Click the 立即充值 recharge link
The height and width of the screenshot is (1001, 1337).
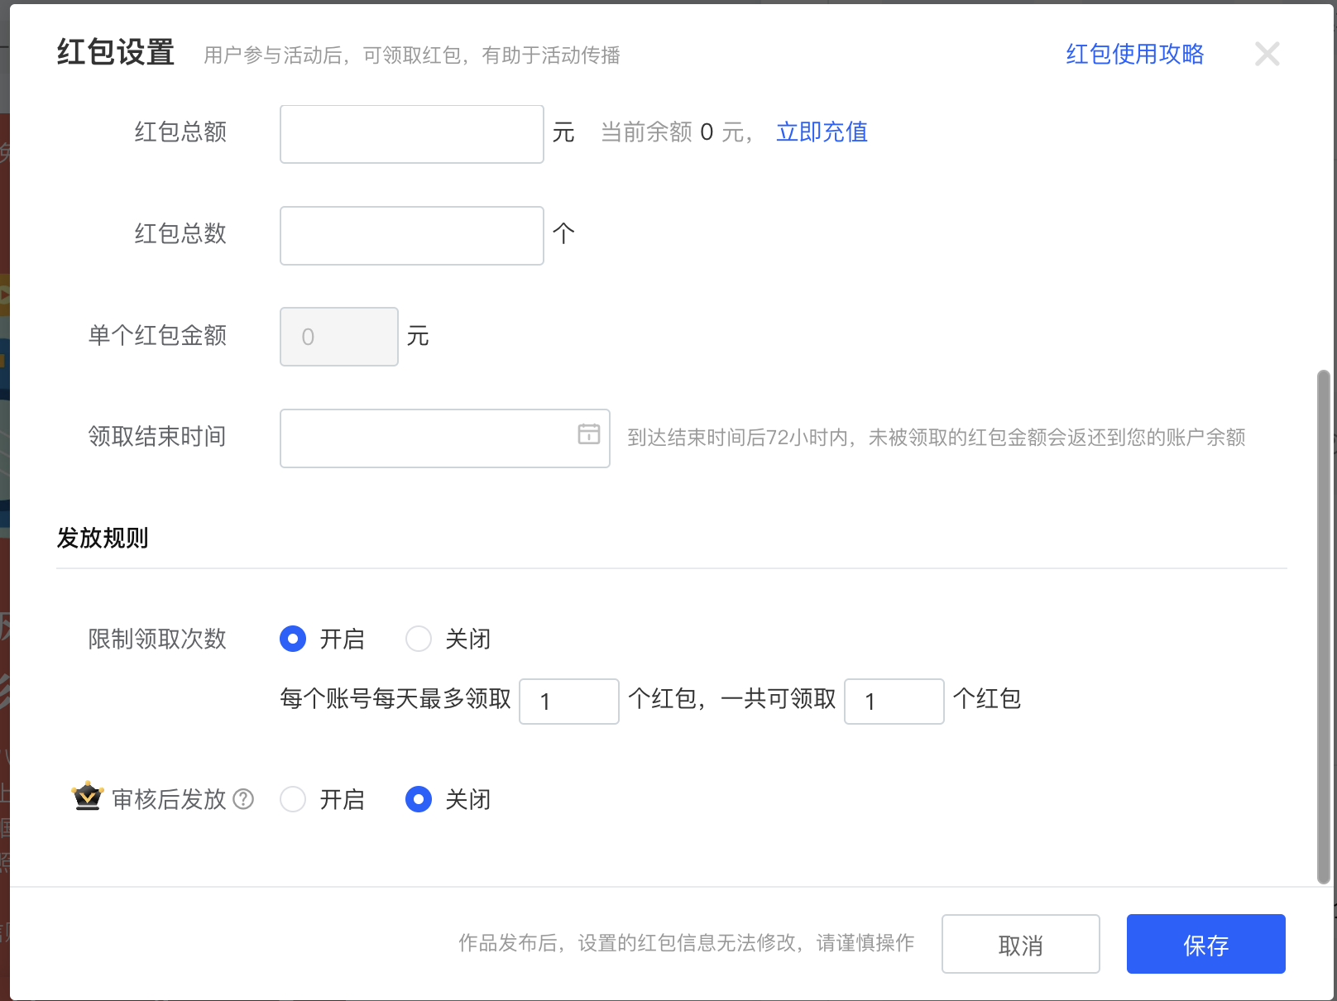click(822, 132)
